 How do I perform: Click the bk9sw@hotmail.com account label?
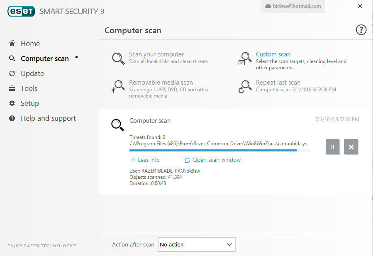[x=297, y=6]
